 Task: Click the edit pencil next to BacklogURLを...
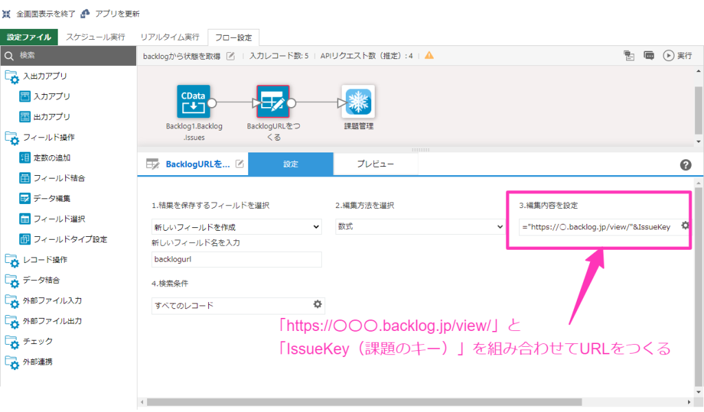(x=240, y=164)
